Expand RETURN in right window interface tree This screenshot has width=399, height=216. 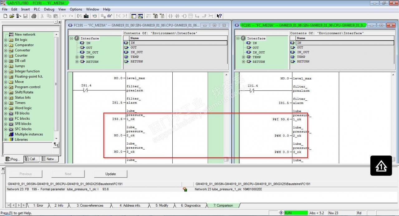tap(243, 62)
